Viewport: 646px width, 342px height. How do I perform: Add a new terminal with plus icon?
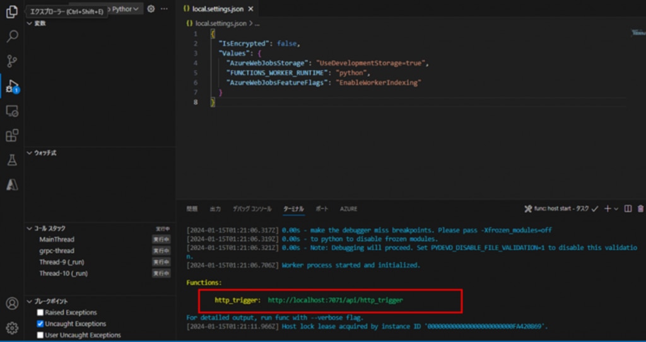608,208
